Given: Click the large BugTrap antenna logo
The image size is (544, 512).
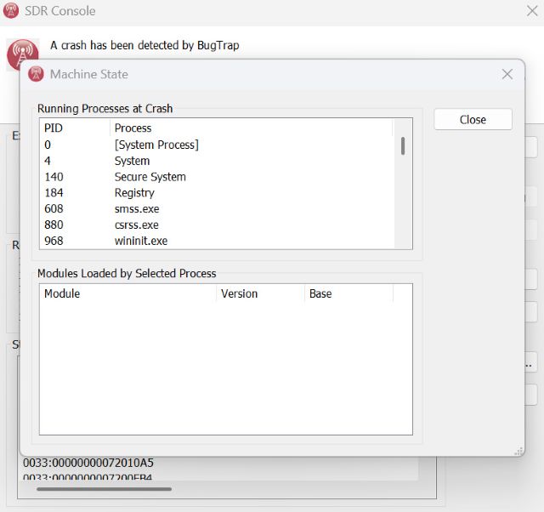Looking at the screenshot, I should coord(23,54).
